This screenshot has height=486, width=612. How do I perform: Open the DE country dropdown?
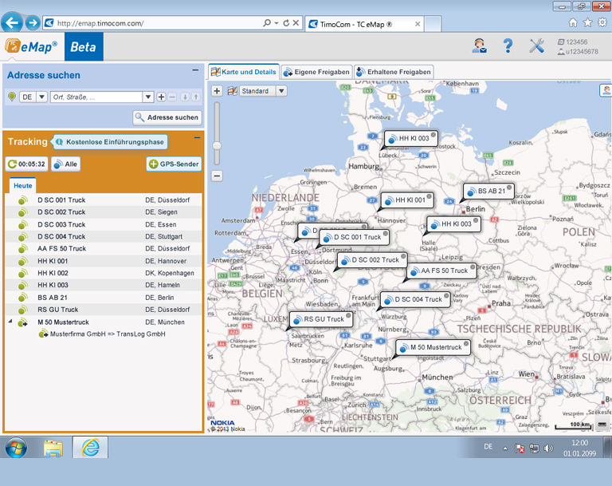[42, 97]
